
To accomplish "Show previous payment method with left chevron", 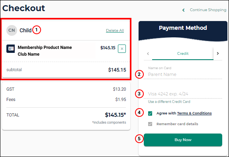I will 148,54.
